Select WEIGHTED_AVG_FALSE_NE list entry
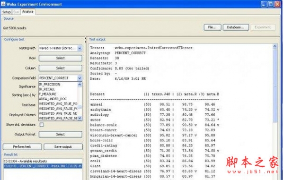Viewport: 284px width, 180px height. point(58,119)
